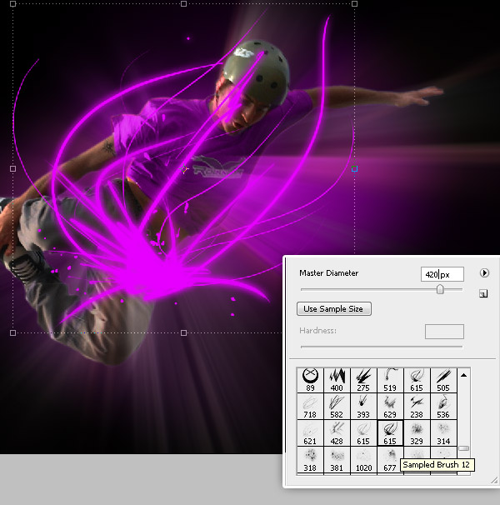Open the brush picker flyout menu arrow

(484, 273)
